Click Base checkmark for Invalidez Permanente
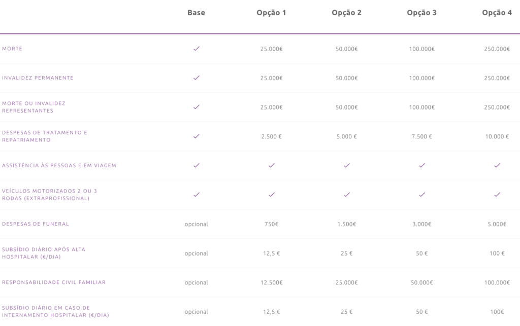 point(197,78)
